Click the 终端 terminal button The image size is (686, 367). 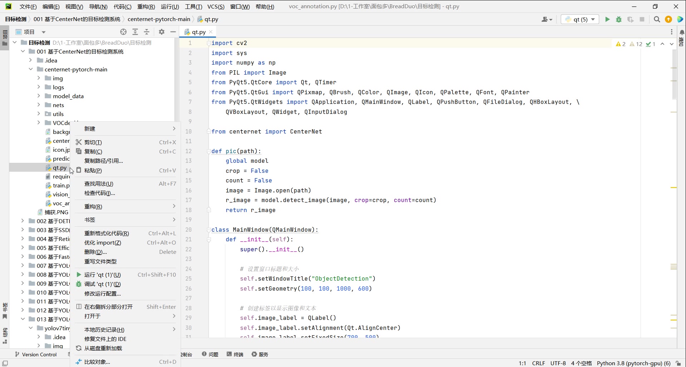[235, 355]
